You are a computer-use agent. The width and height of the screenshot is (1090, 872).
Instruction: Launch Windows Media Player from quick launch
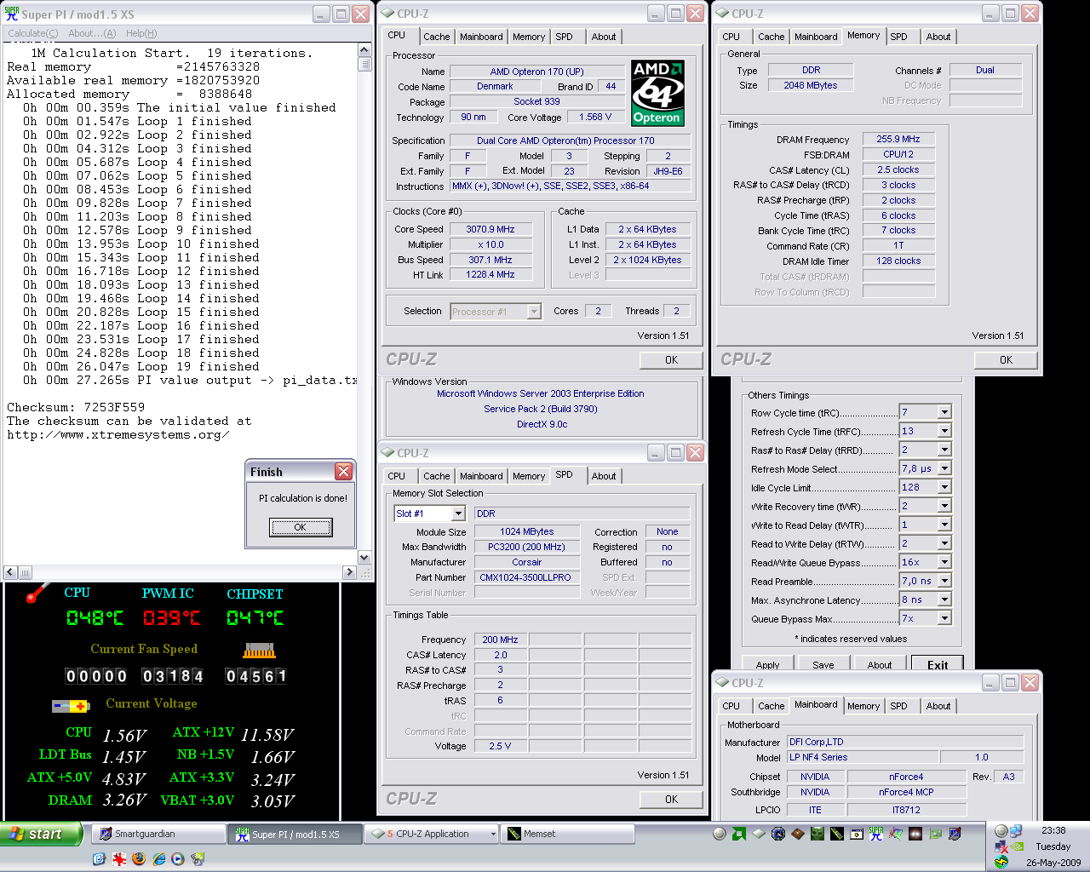pyautogui.click(x=177, y=859)
